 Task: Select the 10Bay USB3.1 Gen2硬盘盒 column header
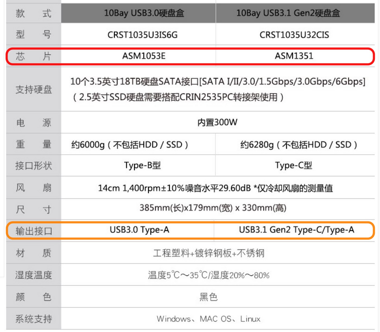288,13
